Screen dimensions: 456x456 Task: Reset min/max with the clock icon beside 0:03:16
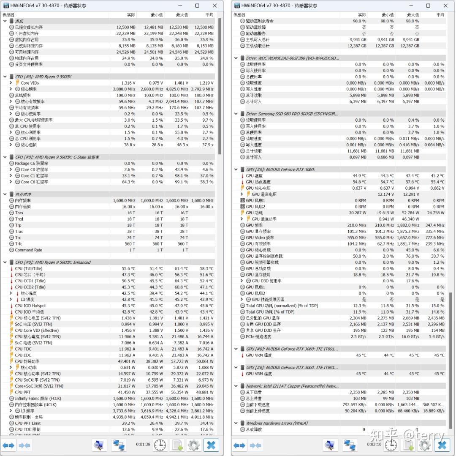[391, 445]
